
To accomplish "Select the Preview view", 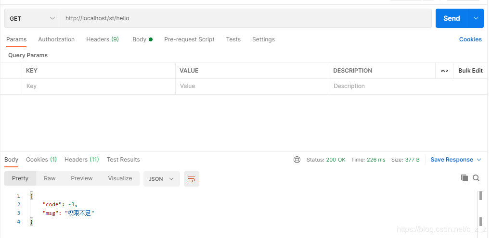I will pyautogui.click(x=82, y=178).
